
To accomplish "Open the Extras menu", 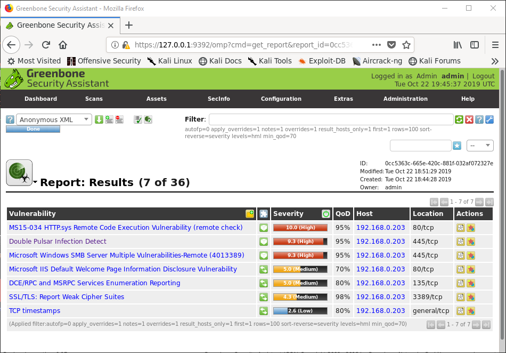I will pyautogui.click(x=344, y=99).
